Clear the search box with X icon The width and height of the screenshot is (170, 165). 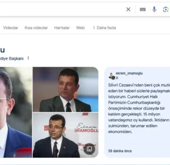click(128, 10)
